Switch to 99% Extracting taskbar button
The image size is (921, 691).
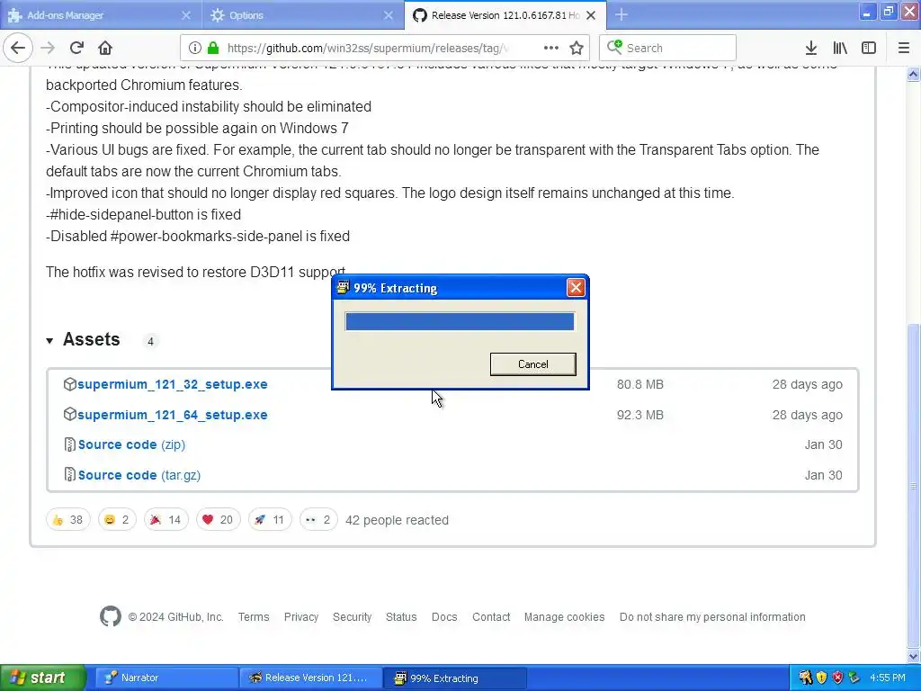(x=454, y=678)
